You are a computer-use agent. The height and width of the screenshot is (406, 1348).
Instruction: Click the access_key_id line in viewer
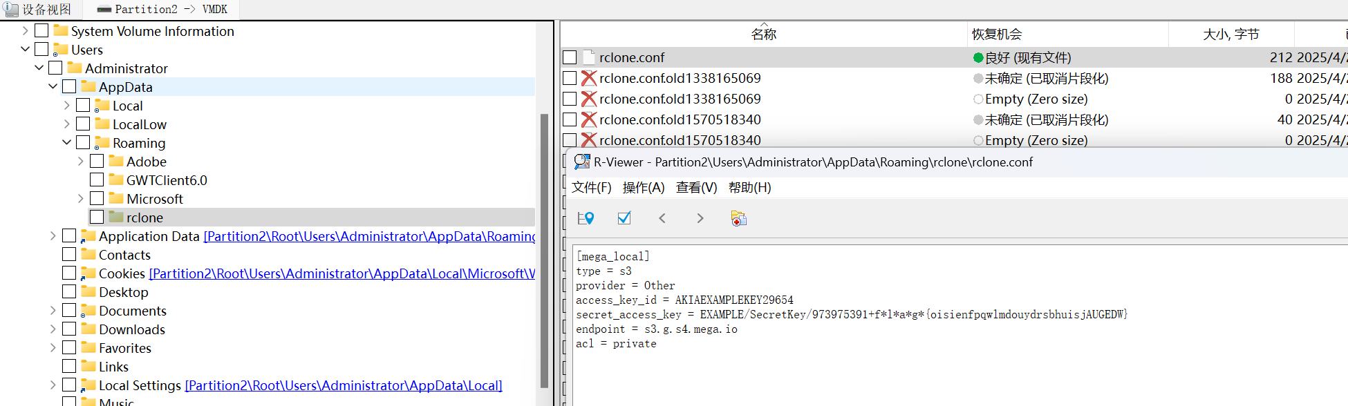pyautogui.click(x=684, y=300)
